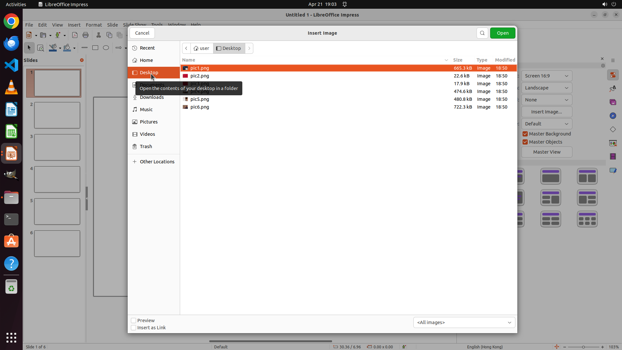Click the search icon in the Insert Image dialog
Viewport: 622px width, 350px height.
[x=482, y=33]
